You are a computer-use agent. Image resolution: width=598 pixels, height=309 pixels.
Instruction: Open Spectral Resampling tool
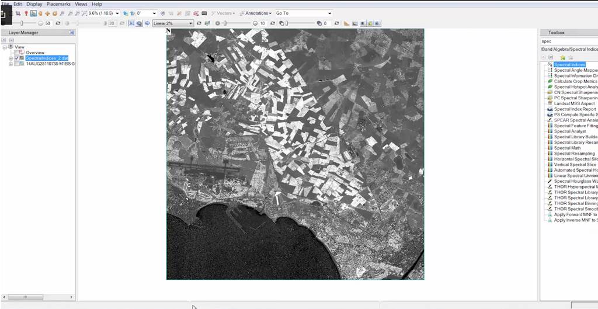pos(575,154)
